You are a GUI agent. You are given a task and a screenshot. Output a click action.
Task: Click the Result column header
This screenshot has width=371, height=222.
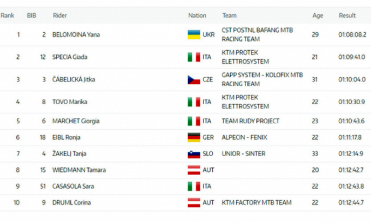[x=347, y=16]
